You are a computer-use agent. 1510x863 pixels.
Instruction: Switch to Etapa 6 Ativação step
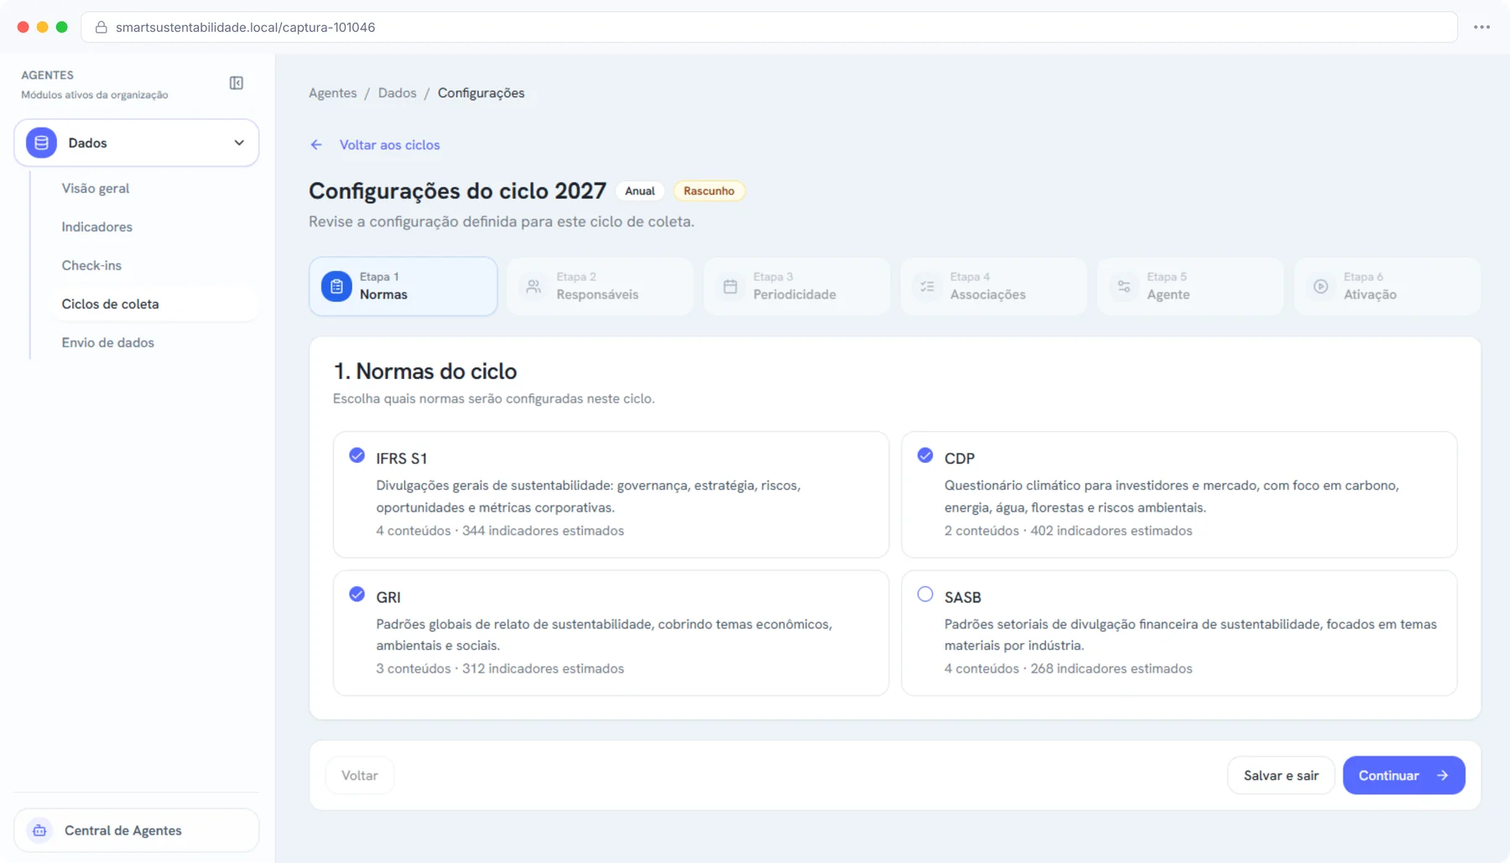tap(1388, 286)
